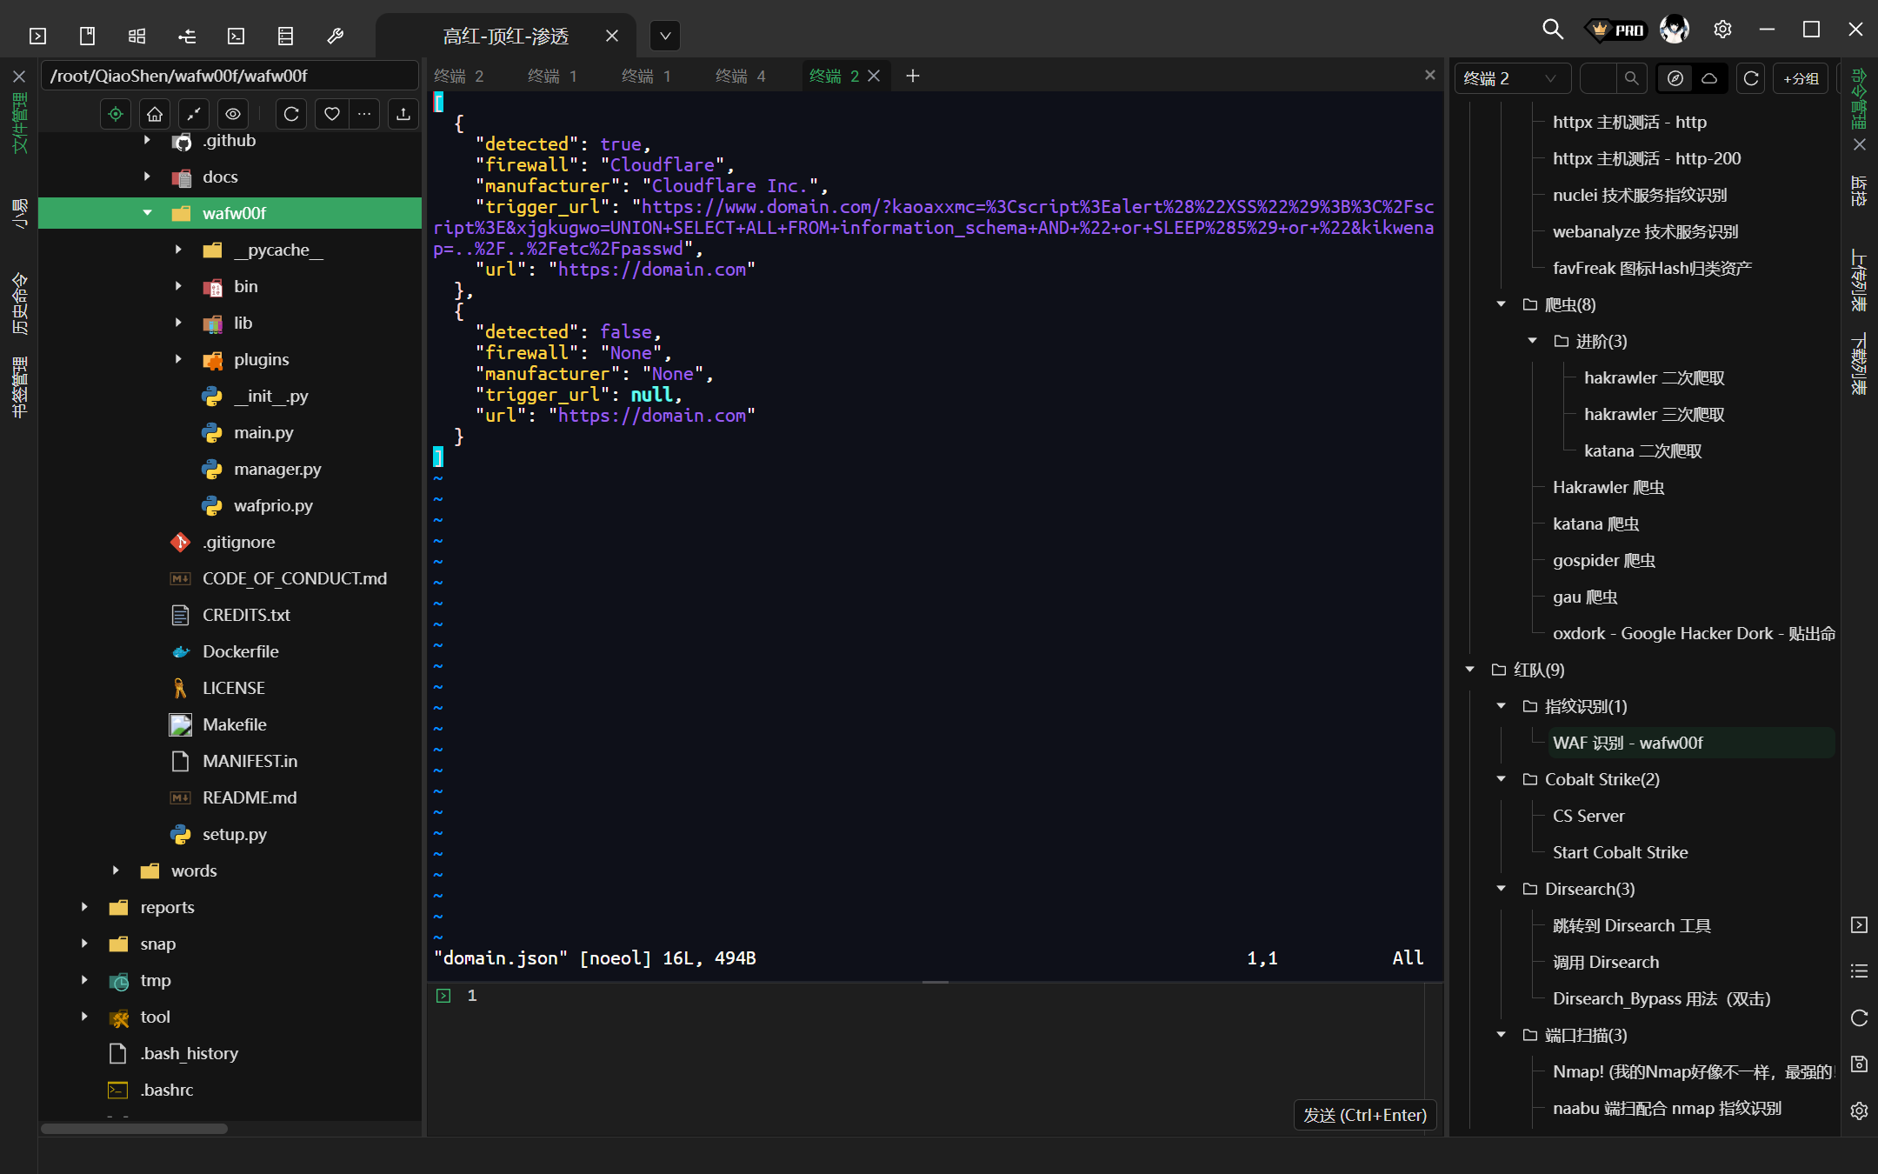The width and height of the screenshot is (1878, 1174).
Task: Click the heart favorites icon
Action: [x=331, y=114]
